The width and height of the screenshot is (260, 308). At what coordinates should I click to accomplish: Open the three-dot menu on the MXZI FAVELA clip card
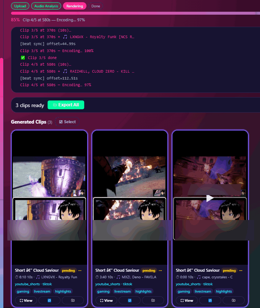[x=160, y=271]
